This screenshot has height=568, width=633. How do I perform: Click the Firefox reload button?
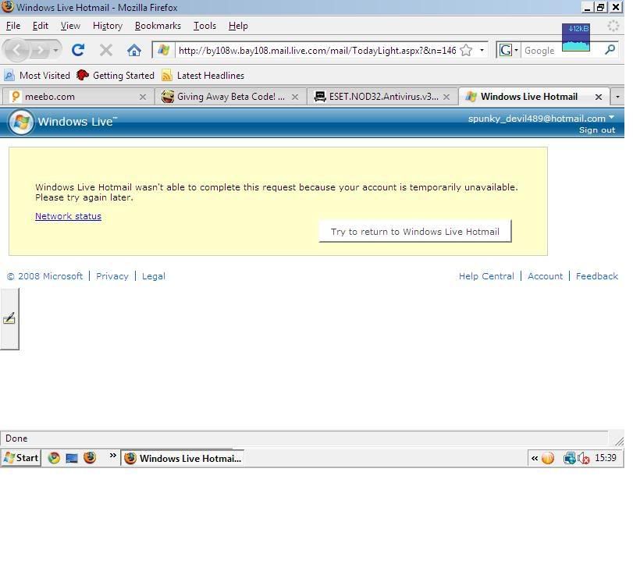point(78,50)
